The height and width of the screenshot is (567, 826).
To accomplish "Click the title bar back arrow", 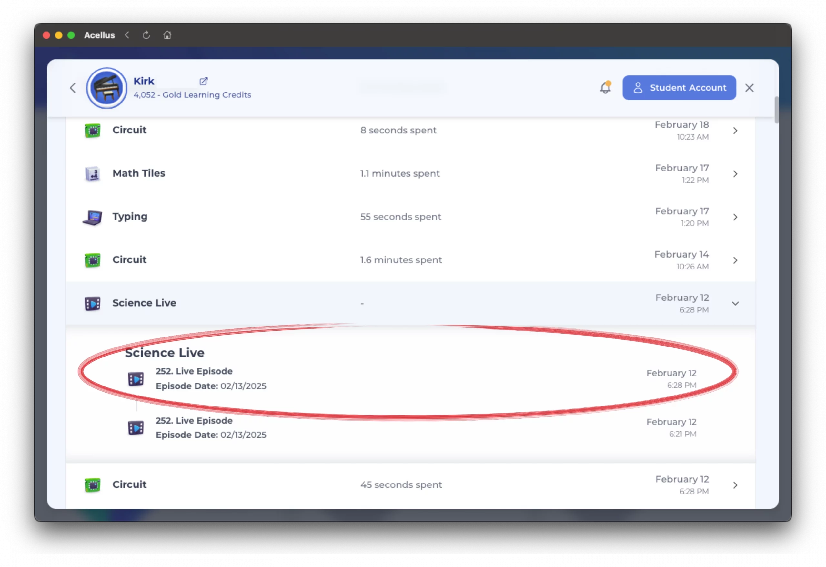I will [x=127, y=35].
